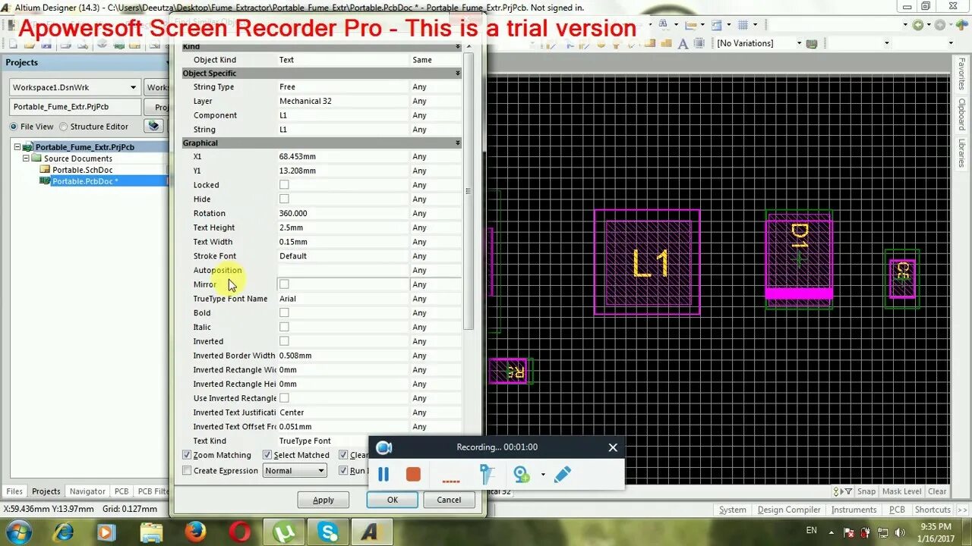Open Skype from the taskbar
This screenshot has height=546, width=972.
[328, 532]
